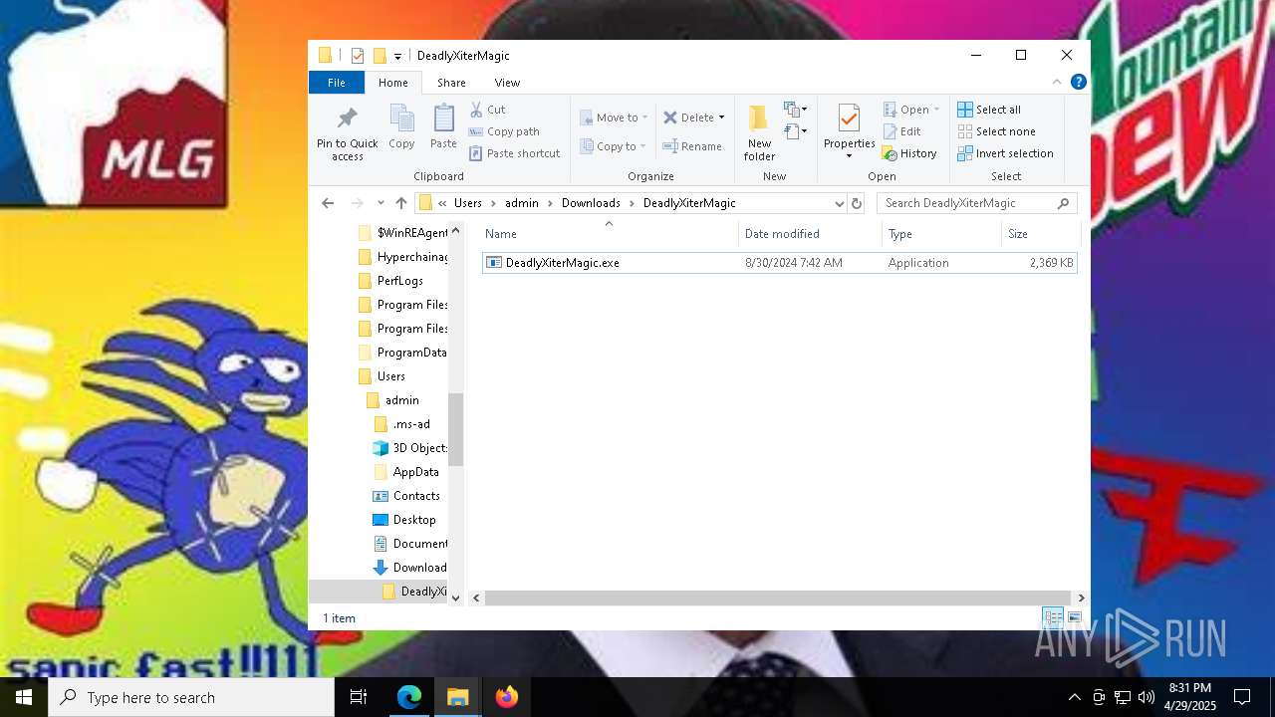The height and width of the screenshot is (717, 1275).
Task: Open the New item dropdown icon
Action: (796, 109)
